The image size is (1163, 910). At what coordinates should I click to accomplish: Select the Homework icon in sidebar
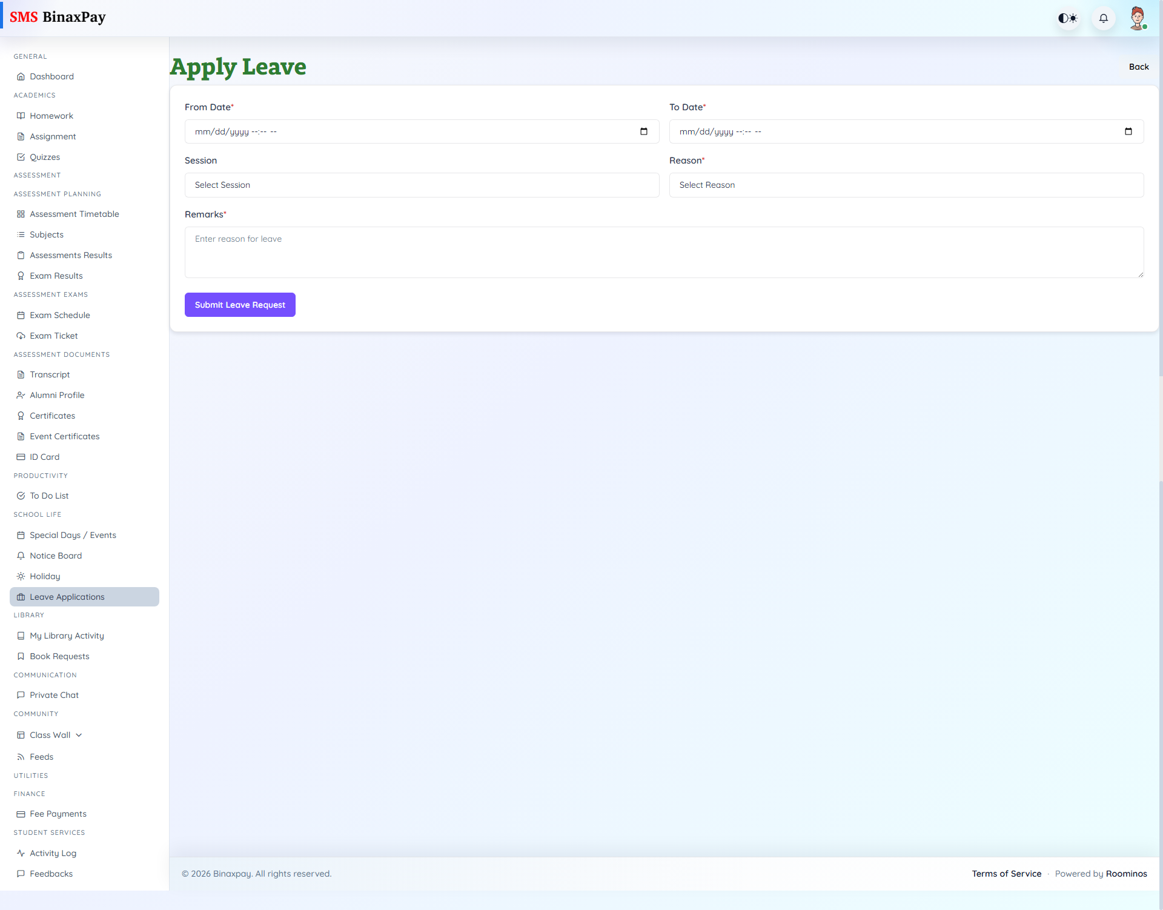21,116
